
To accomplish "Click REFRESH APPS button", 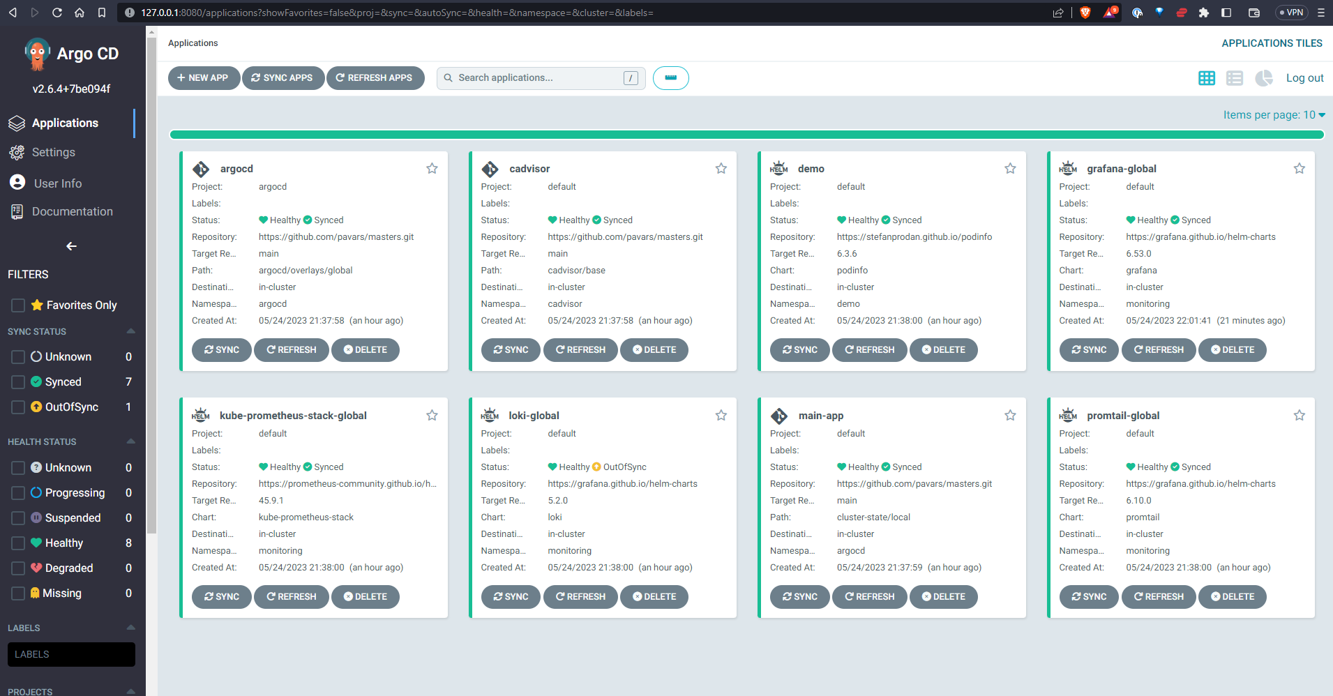I will [x=375, y=78].
